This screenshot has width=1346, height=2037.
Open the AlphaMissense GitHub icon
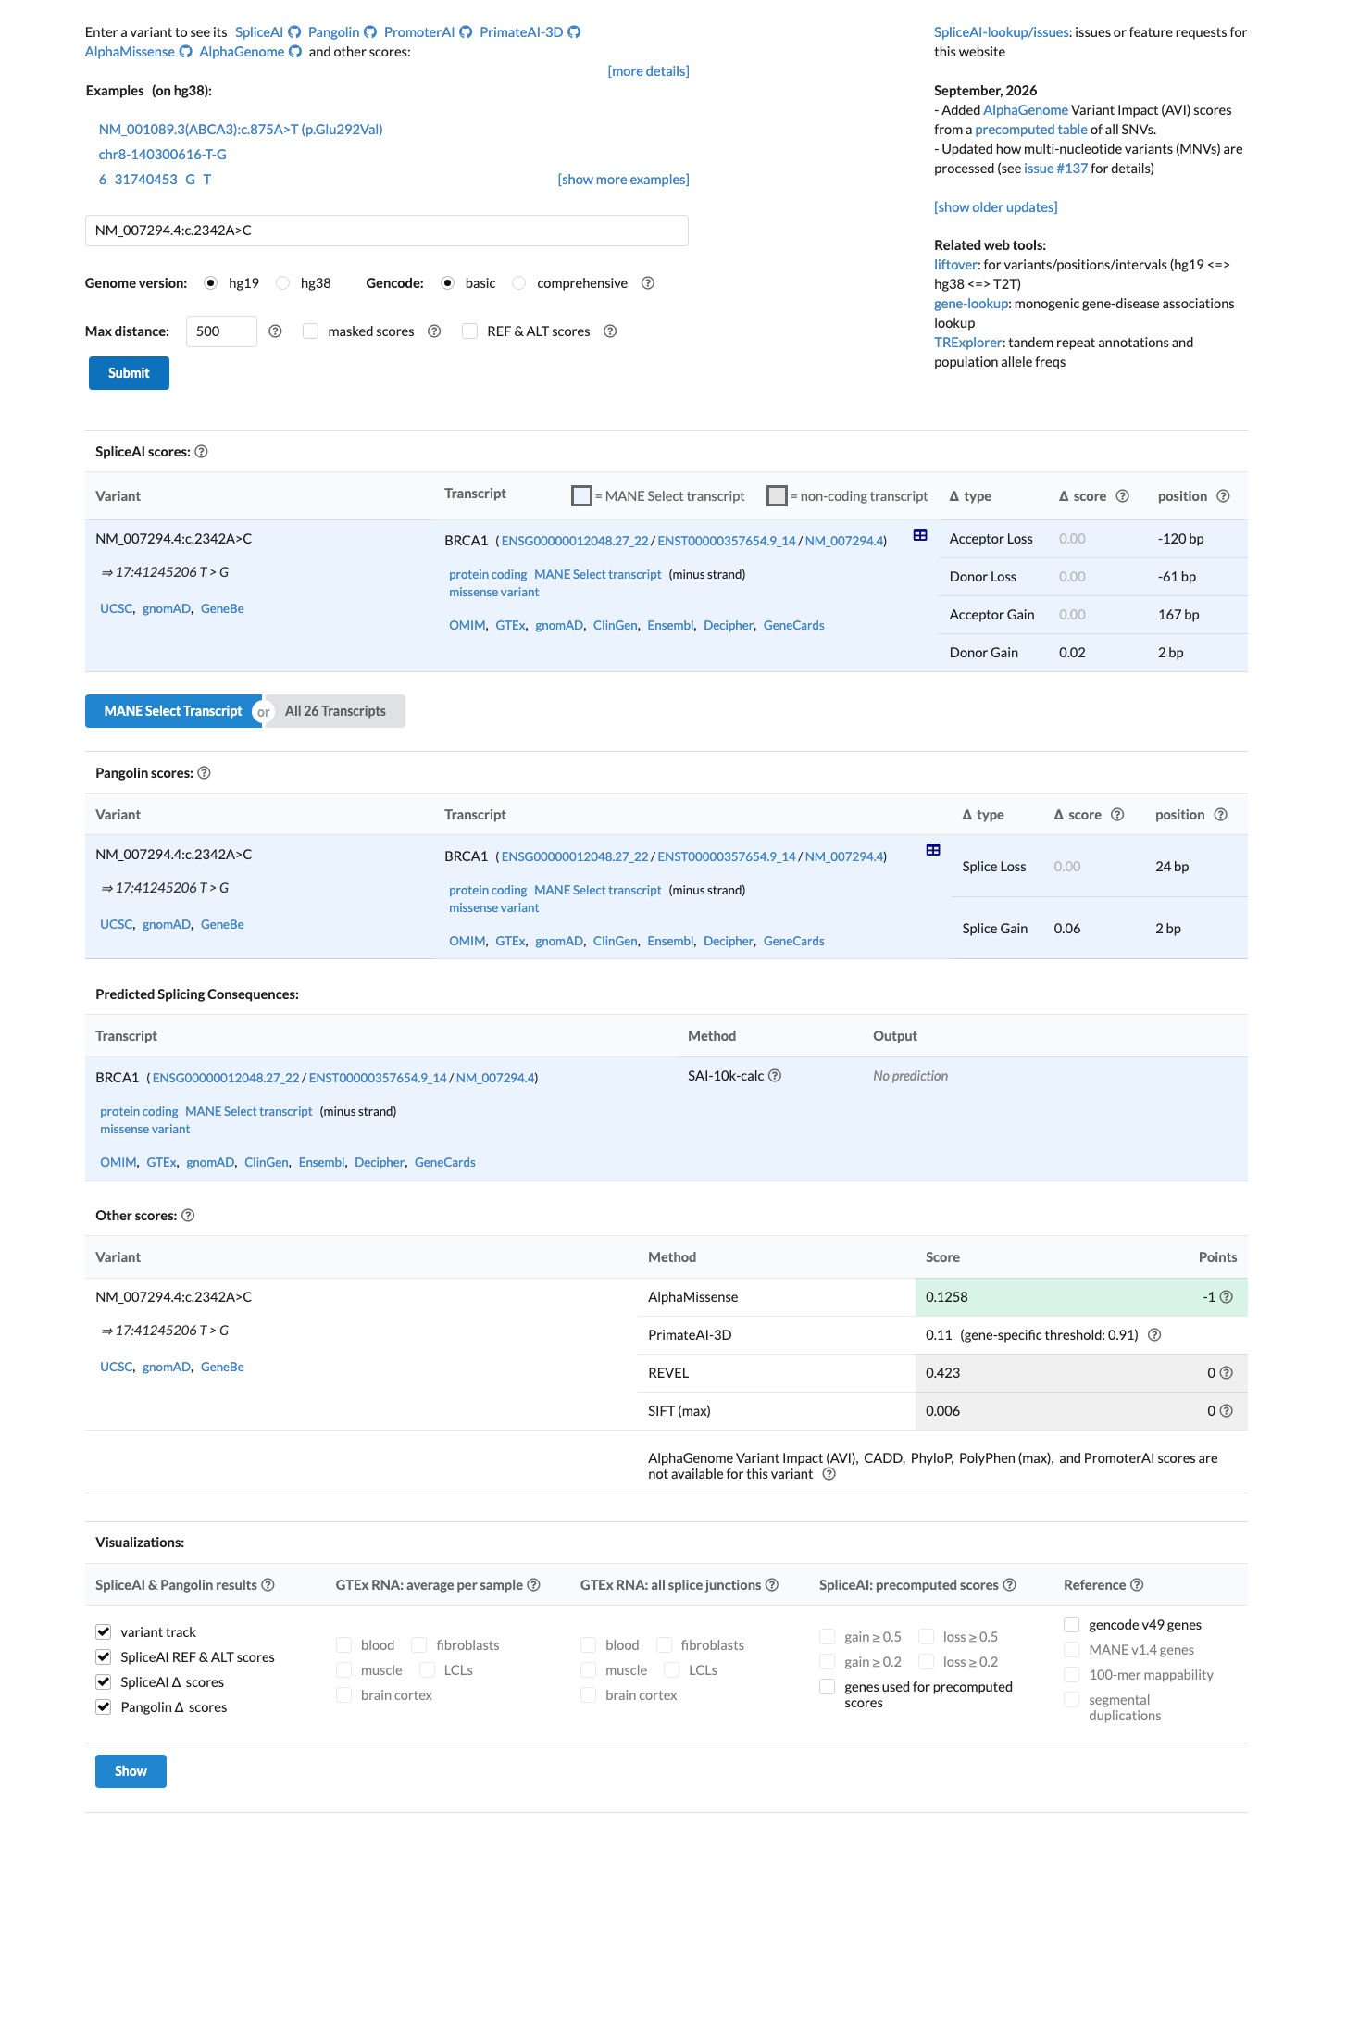tap(185, 52)
